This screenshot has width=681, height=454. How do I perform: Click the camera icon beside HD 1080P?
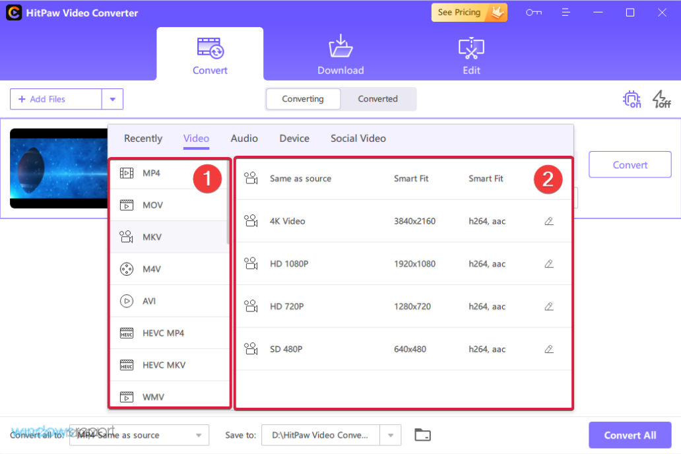(x=251, y=264)
